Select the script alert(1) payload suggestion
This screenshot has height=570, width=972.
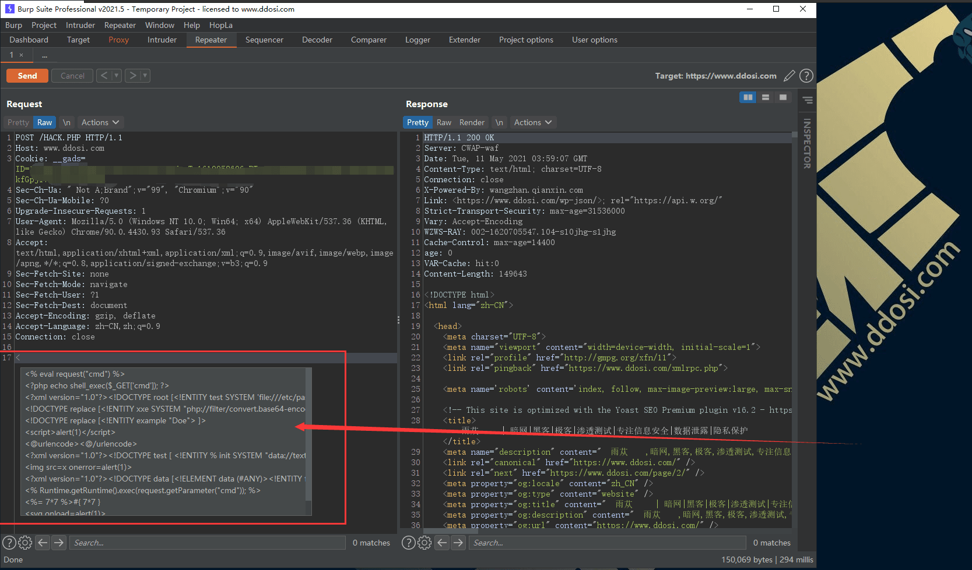coord(163,432)
